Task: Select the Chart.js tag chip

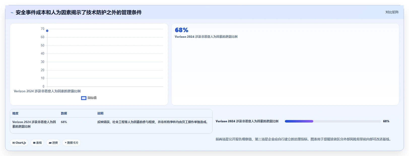Action: pos(19,143)
